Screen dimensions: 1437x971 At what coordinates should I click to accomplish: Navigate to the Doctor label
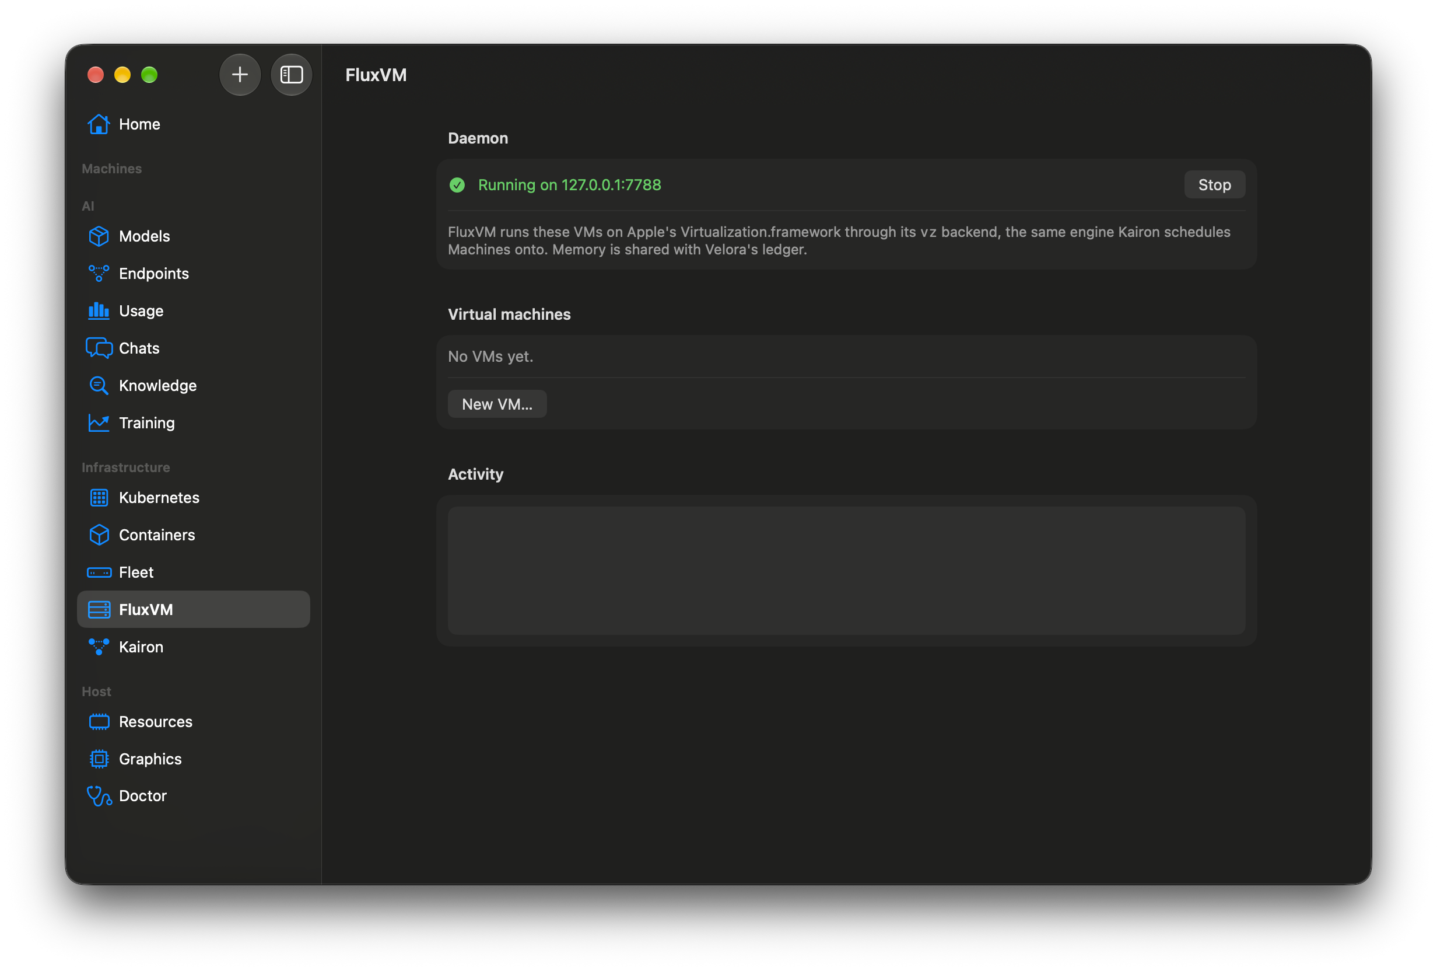143,796
